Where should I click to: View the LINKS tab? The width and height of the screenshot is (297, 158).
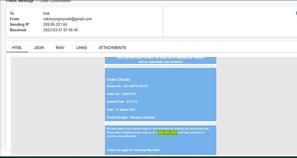tap(82, 48)
